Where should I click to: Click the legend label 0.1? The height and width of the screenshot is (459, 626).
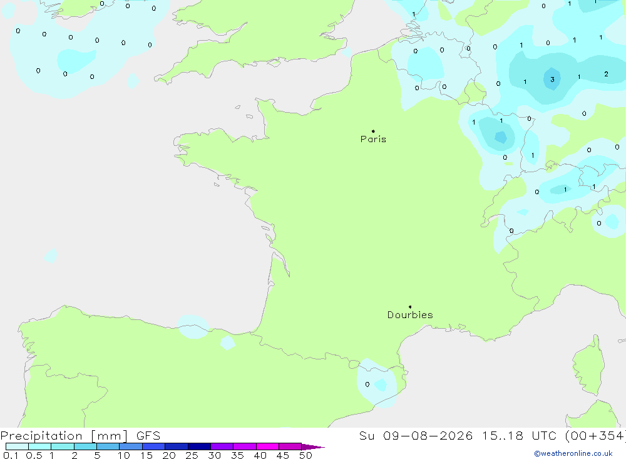pos(11,455)
